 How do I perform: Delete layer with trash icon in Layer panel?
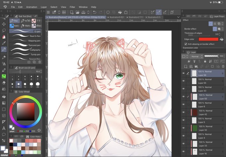(223, 67)
